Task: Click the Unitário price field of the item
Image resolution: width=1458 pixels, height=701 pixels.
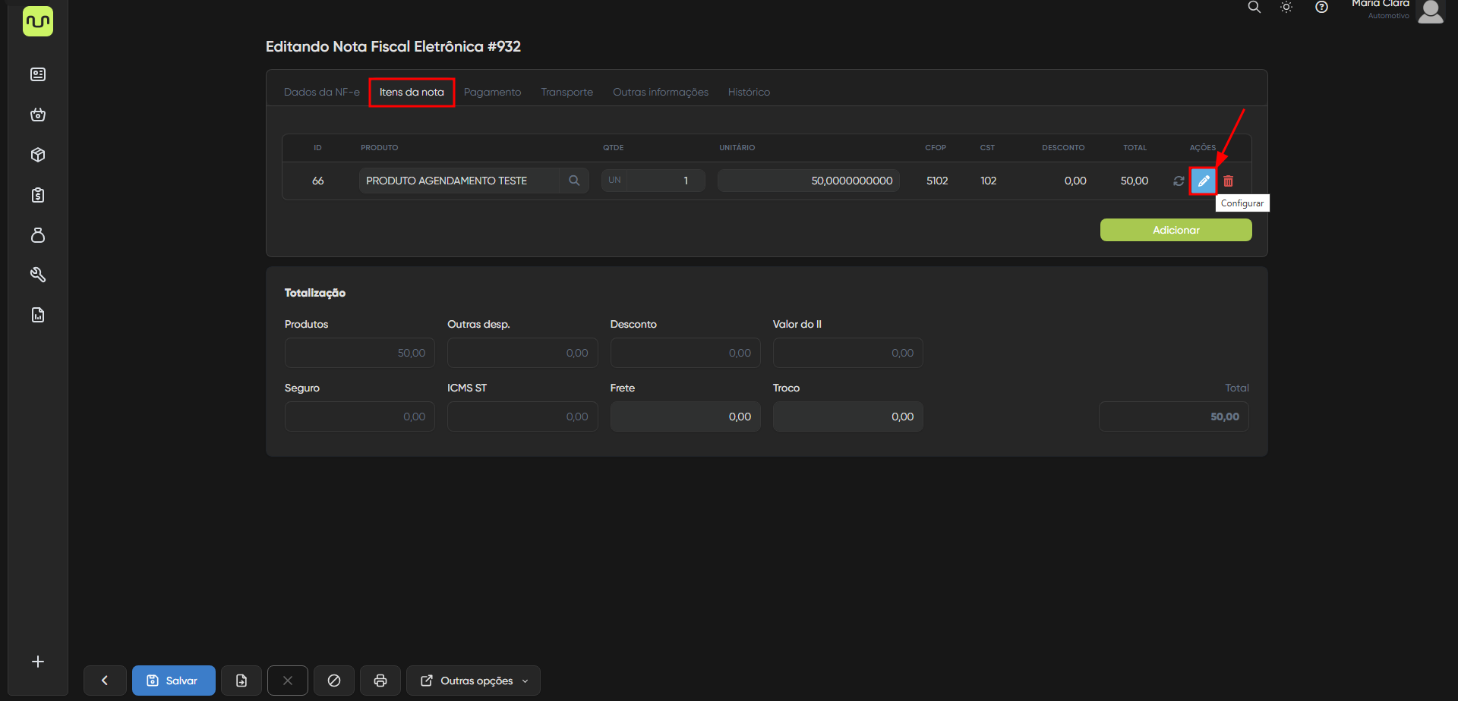Action: click(x=808, y=181)
